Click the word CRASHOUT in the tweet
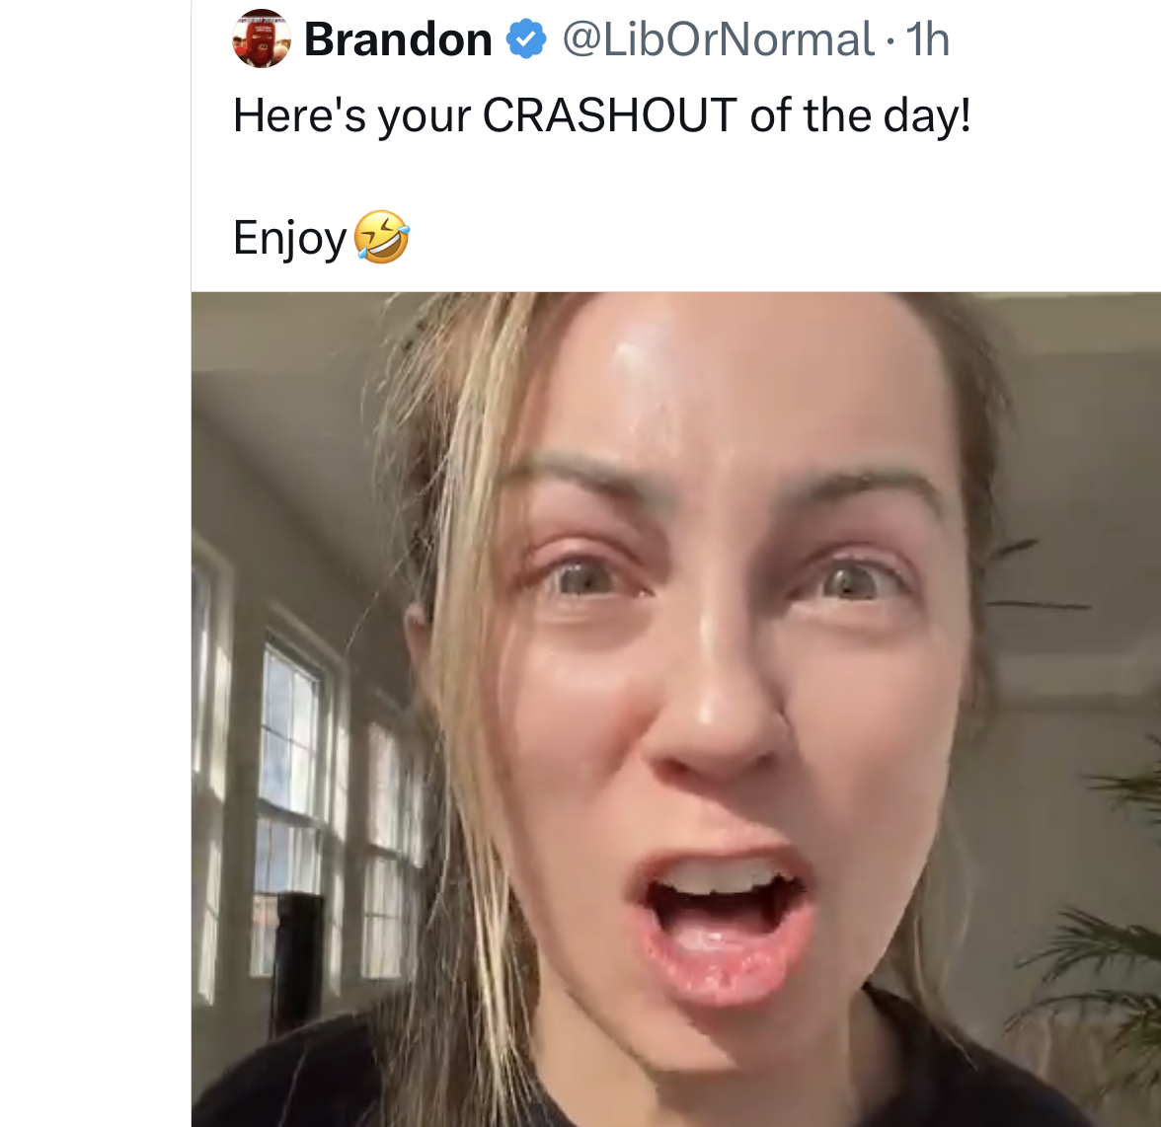 pos(609,115)
